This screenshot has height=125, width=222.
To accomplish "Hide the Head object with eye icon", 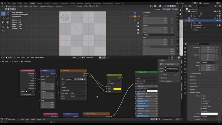I will pos(217,16).
